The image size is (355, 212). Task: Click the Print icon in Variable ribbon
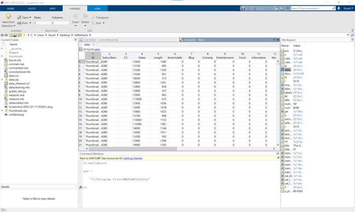[x=19, y=23]
